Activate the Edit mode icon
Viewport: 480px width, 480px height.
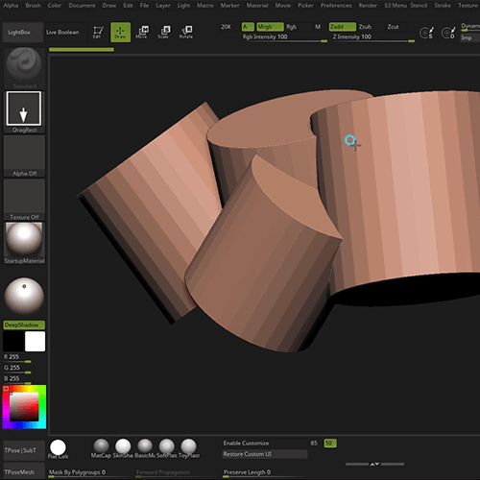point(98,33)
